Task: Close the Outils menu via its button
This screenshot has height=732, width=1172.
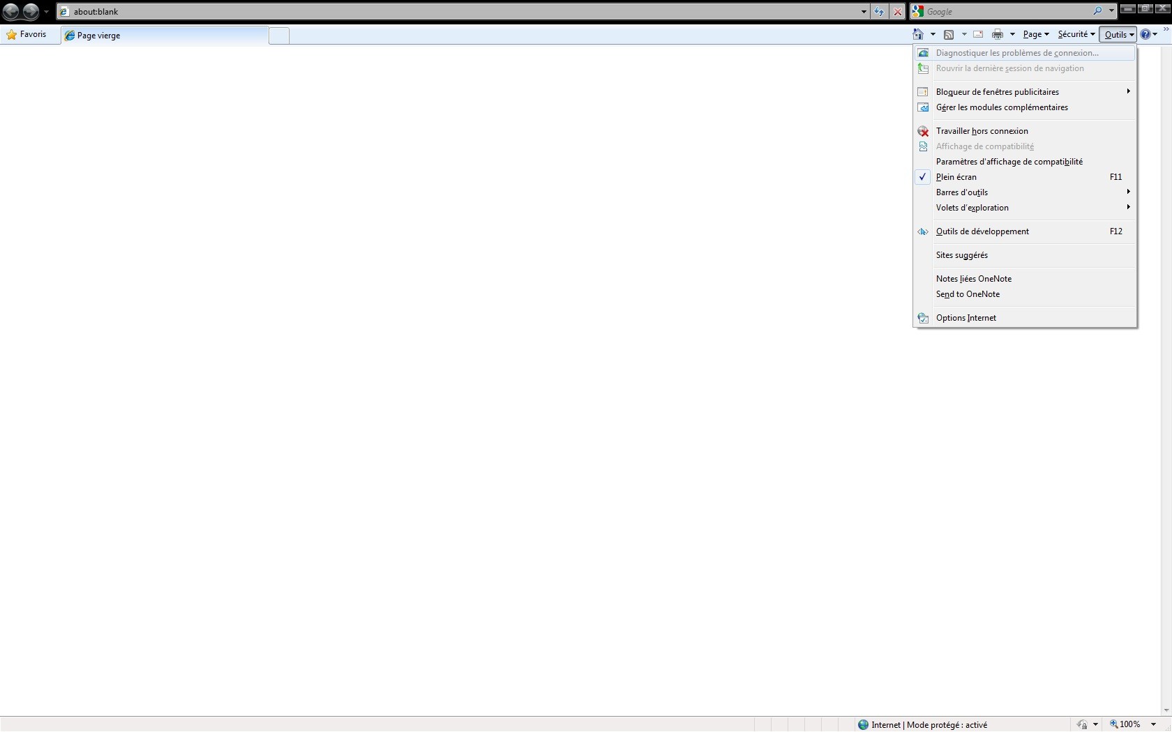Action: point(1118,34)
